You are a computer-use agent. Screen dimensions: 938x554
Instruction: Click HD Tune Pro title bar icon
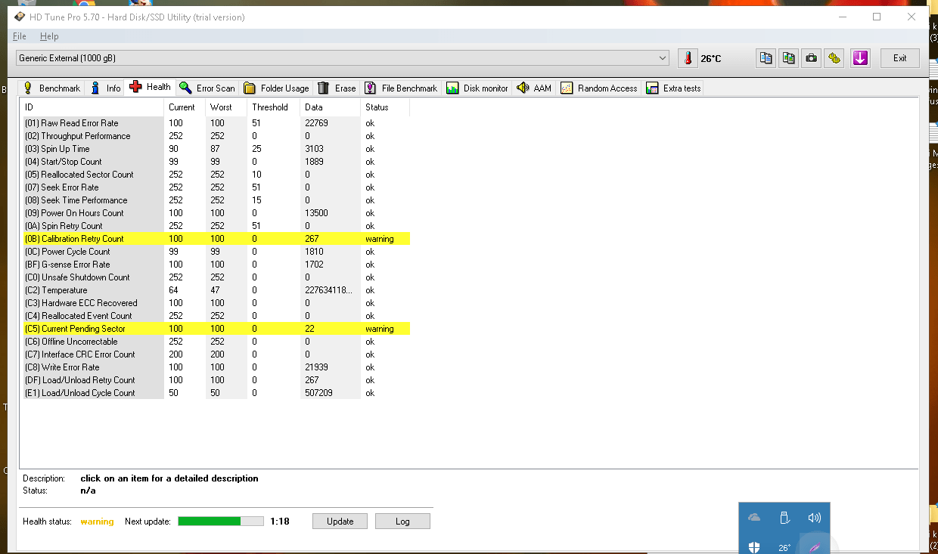tap(20, 17)
